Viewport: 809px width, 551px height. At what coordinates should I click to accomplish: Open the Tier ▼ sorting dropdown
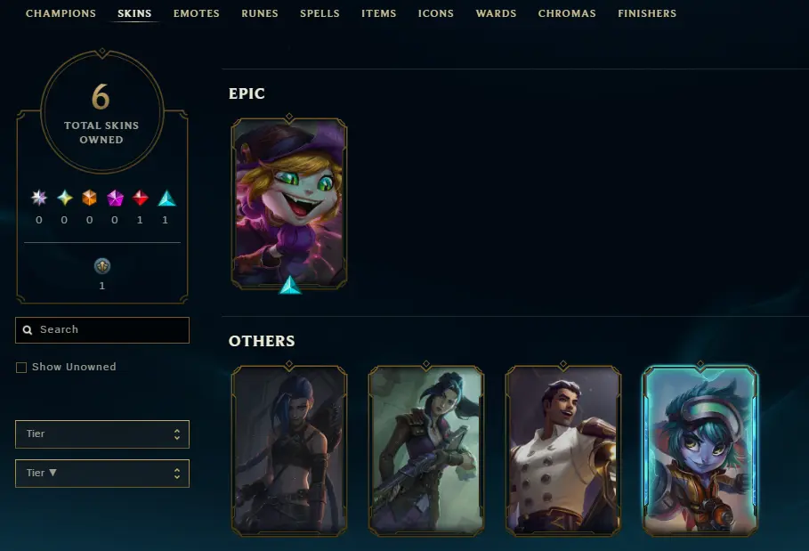[102, 473]
